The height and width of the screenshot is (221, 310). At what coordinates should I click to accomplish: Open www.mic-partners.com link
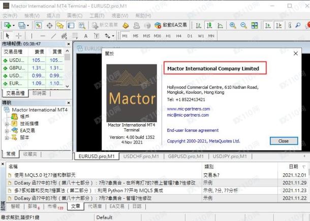click(189, 109)
